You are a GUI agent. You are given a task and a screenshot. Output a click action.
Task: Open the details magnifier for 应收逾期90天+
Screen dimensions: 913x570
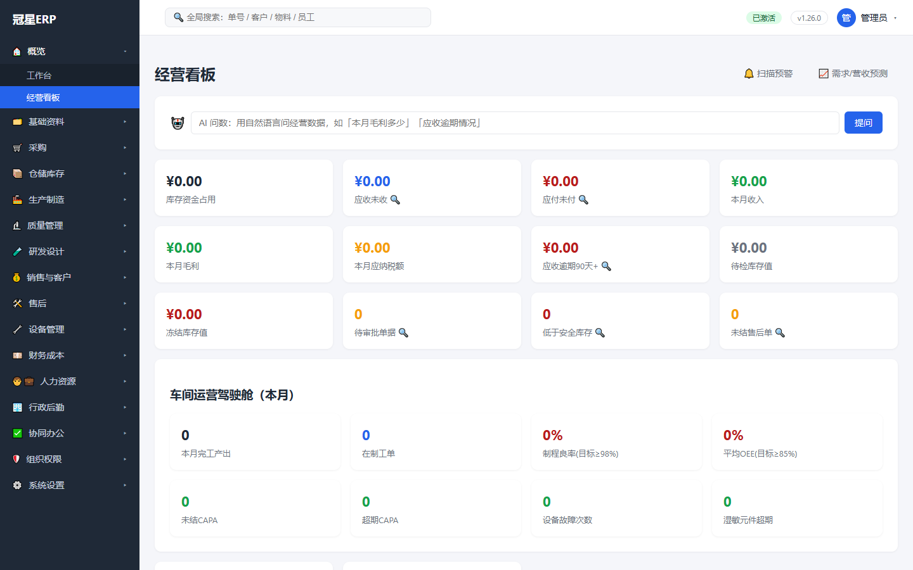606,266
